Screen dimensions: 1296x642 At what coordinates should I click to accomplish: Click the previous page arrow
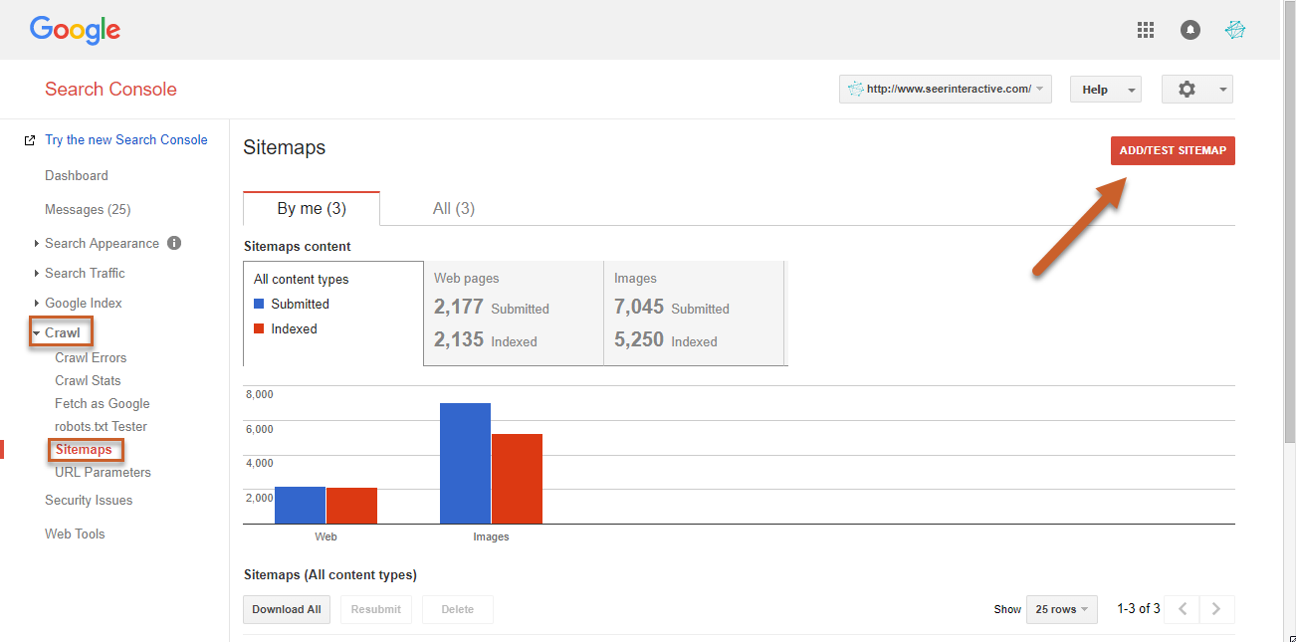click(x=1182, y=609)
